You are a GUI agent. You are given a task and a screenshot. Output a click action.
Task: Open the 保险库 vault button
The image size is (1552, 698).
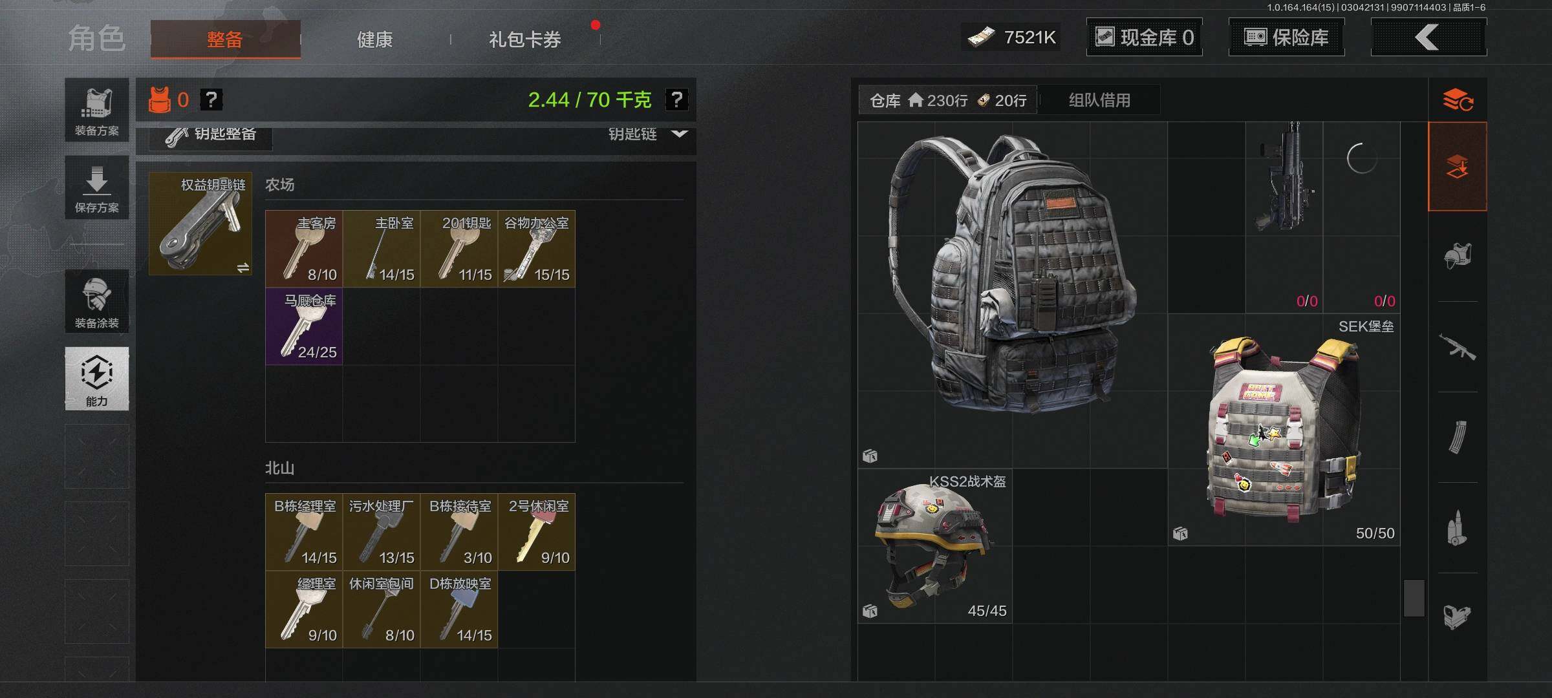1287,37
